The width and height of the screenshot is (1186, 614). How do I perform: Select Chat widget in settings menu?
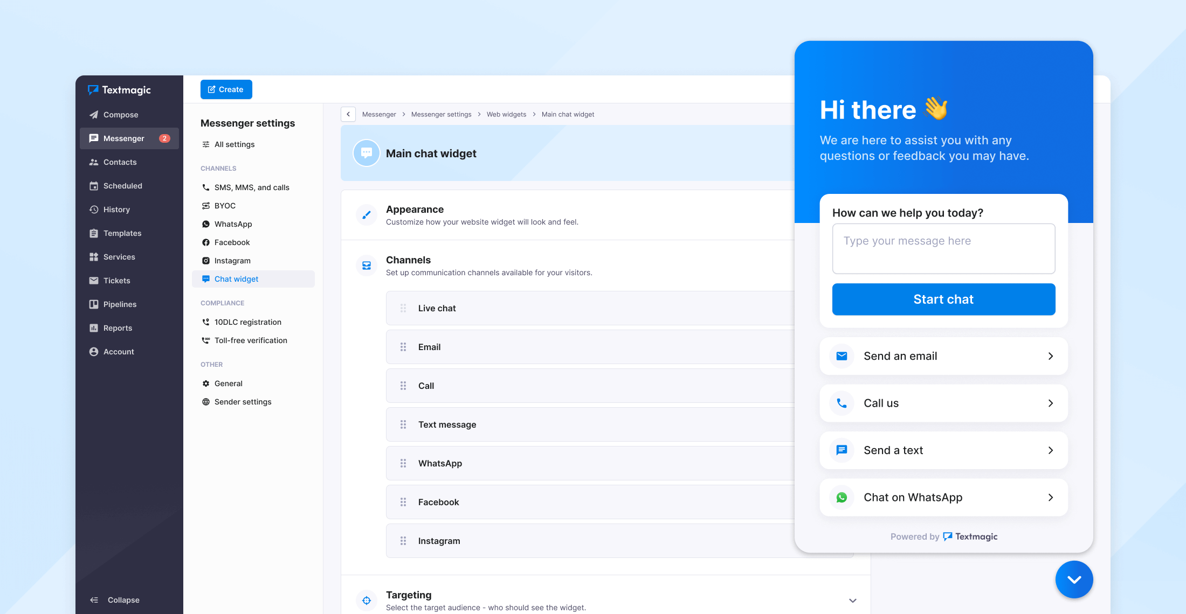point(253,279)
